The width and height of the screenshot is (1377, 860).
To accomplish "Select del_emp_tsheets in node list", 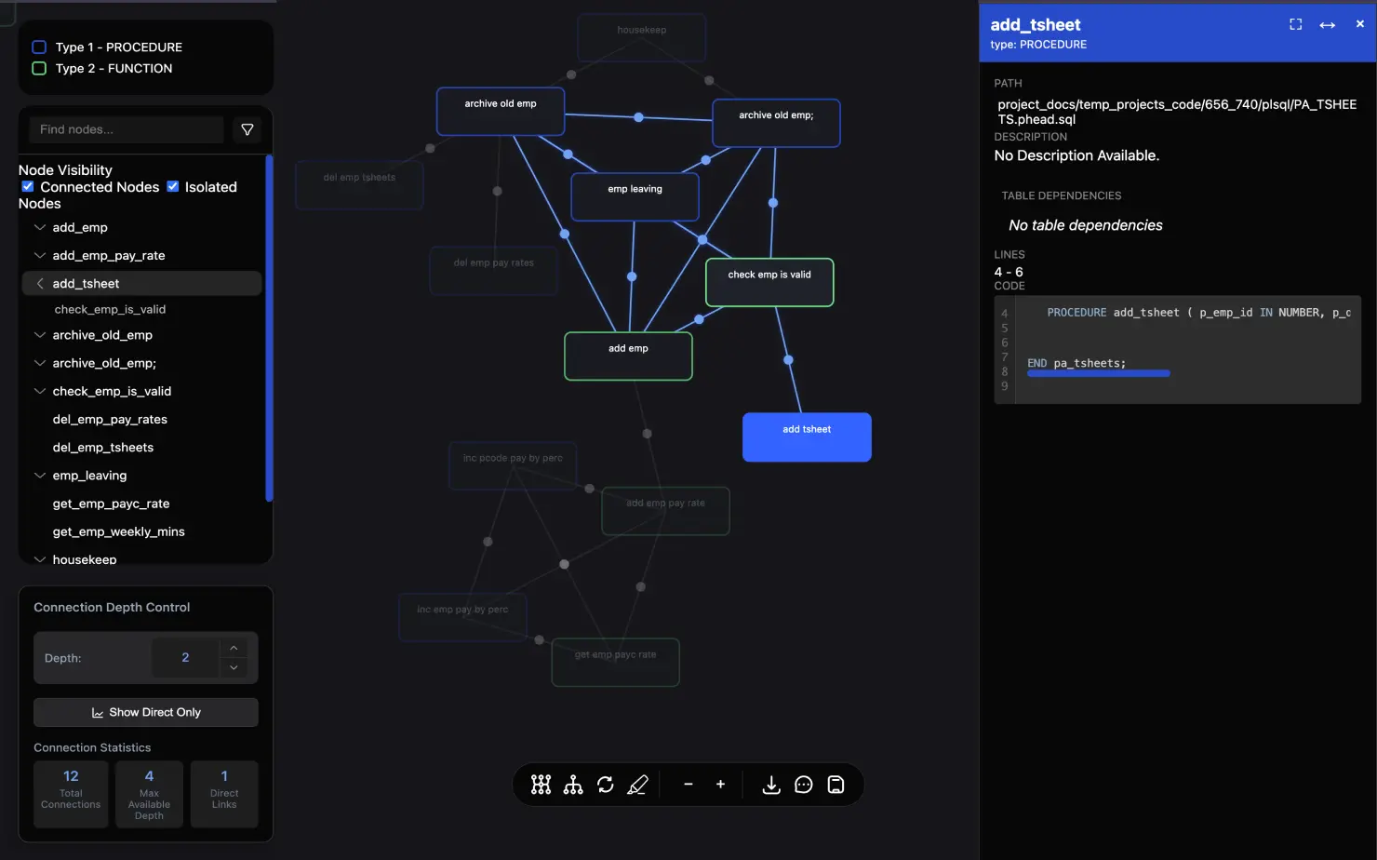I will pos(103,447).
